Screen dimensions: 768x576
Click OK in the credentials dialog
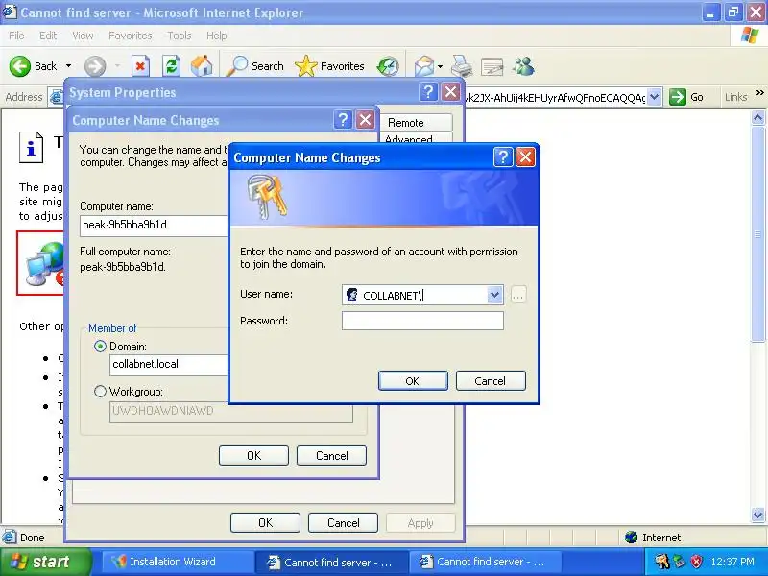413,380
